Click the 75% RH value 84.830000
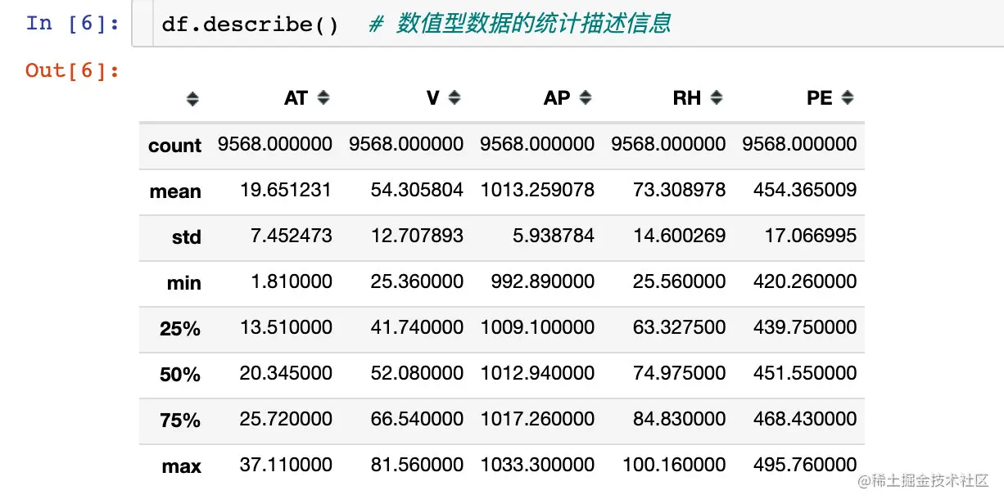The image size is (1004, 504). coord(679,419)
